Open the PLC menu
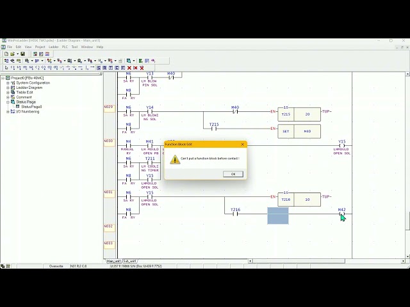Viewport: 410px width, 307px height. [x=65, y=47]
